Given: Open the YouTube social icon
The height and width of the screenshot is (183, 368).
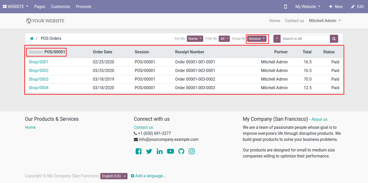Looking at the screenshot, I should 171,151.
